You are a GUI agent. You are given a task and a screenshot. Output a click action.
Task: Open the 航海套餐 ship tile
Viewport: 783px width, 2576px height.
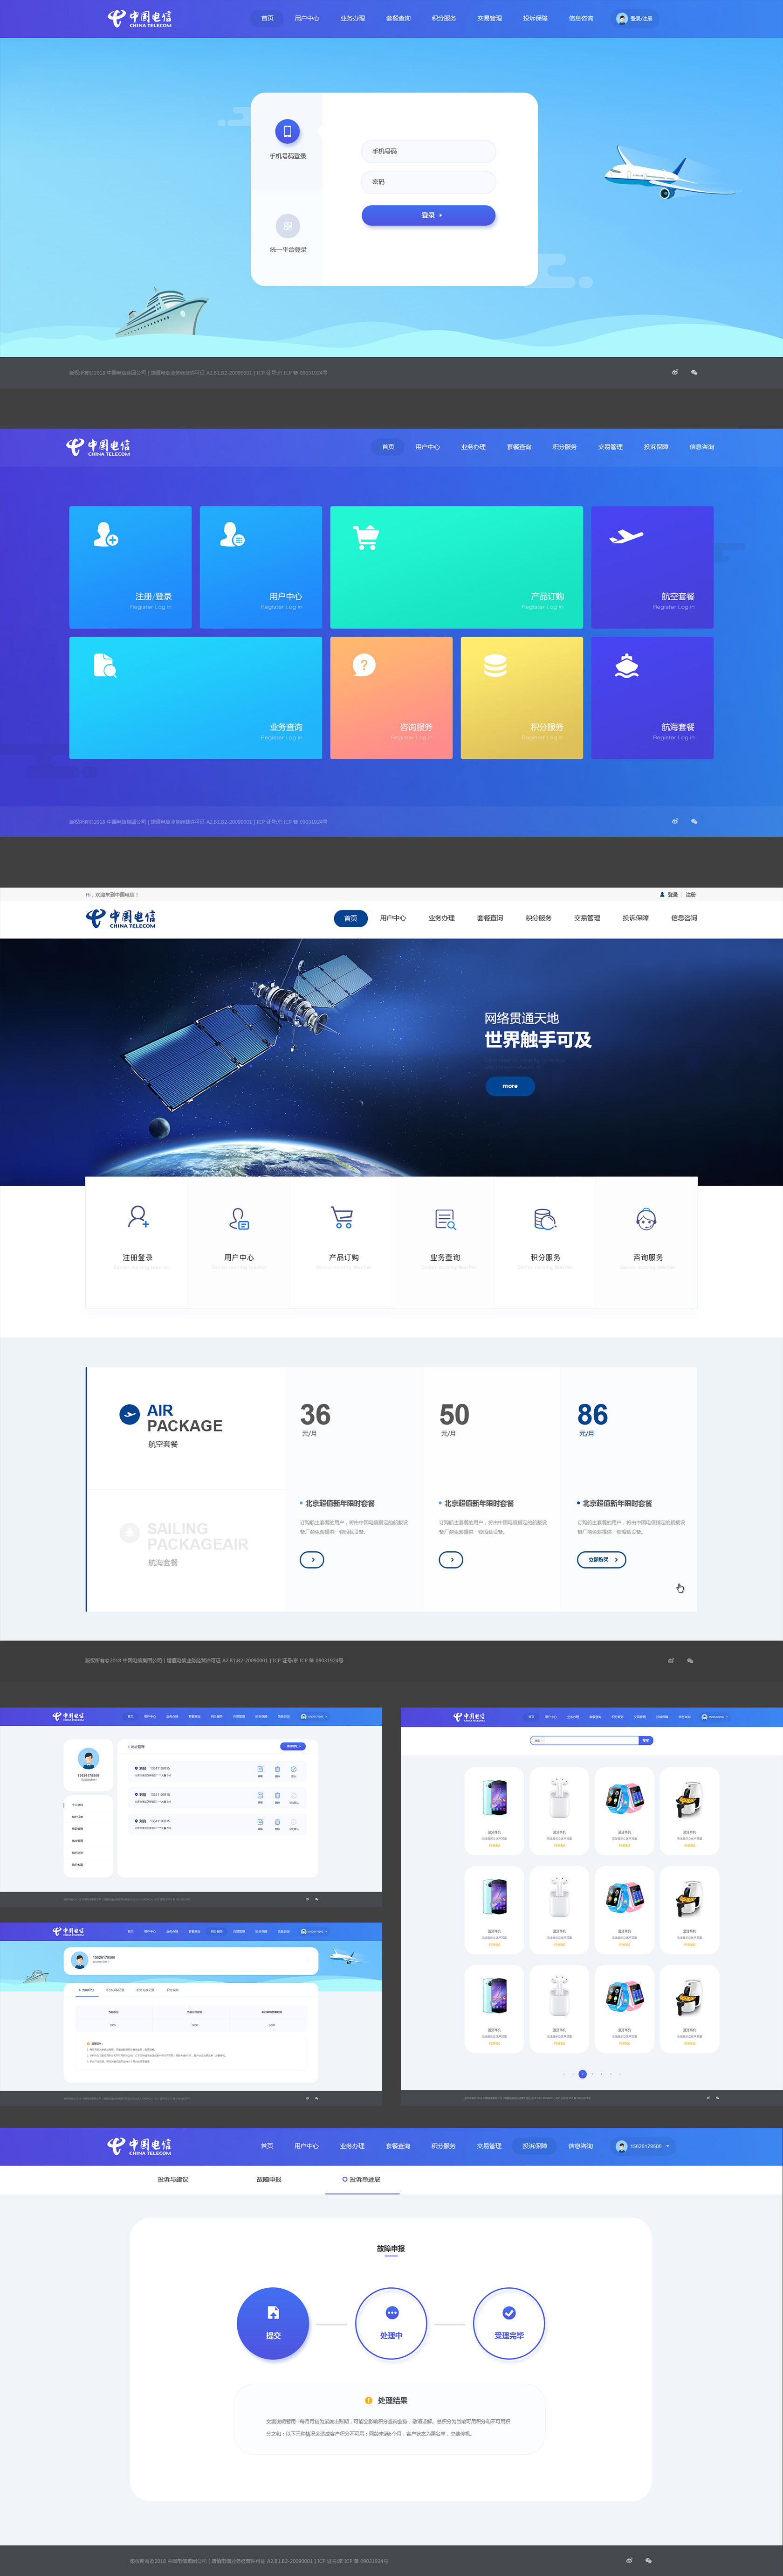(x=652, y=698)
